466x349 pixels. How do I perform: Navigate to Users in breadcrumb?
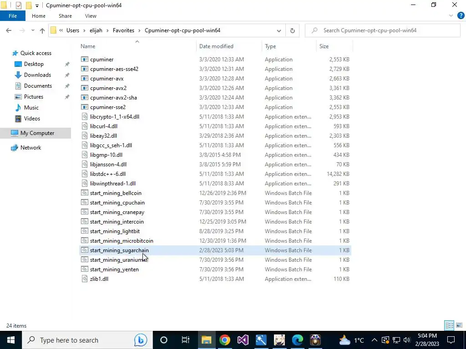73,30
